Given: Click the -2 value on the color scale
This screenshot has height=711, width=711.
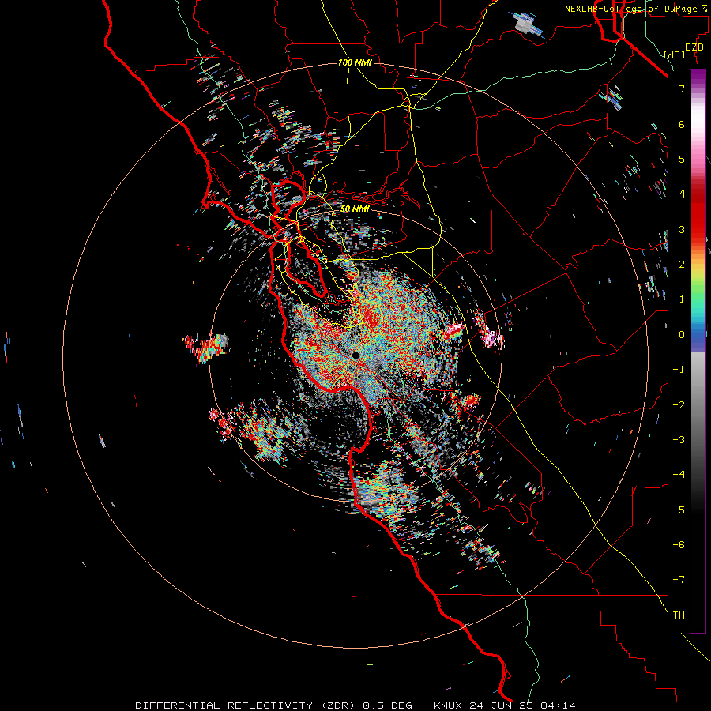Looking at the screenshot, I should (679, 404).
